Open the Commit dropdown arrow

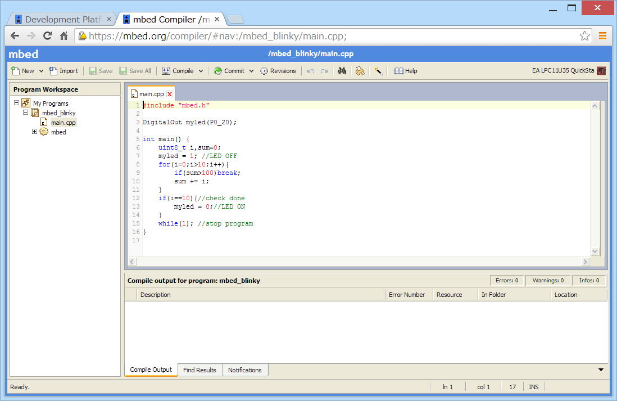coord(251,71)
